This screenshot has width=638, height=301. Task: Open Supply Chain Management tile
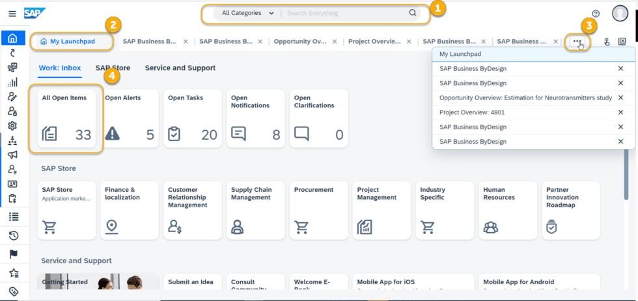(256, 211)
